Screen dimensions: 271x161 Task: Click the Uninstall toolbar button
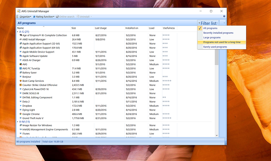(83, 16)
